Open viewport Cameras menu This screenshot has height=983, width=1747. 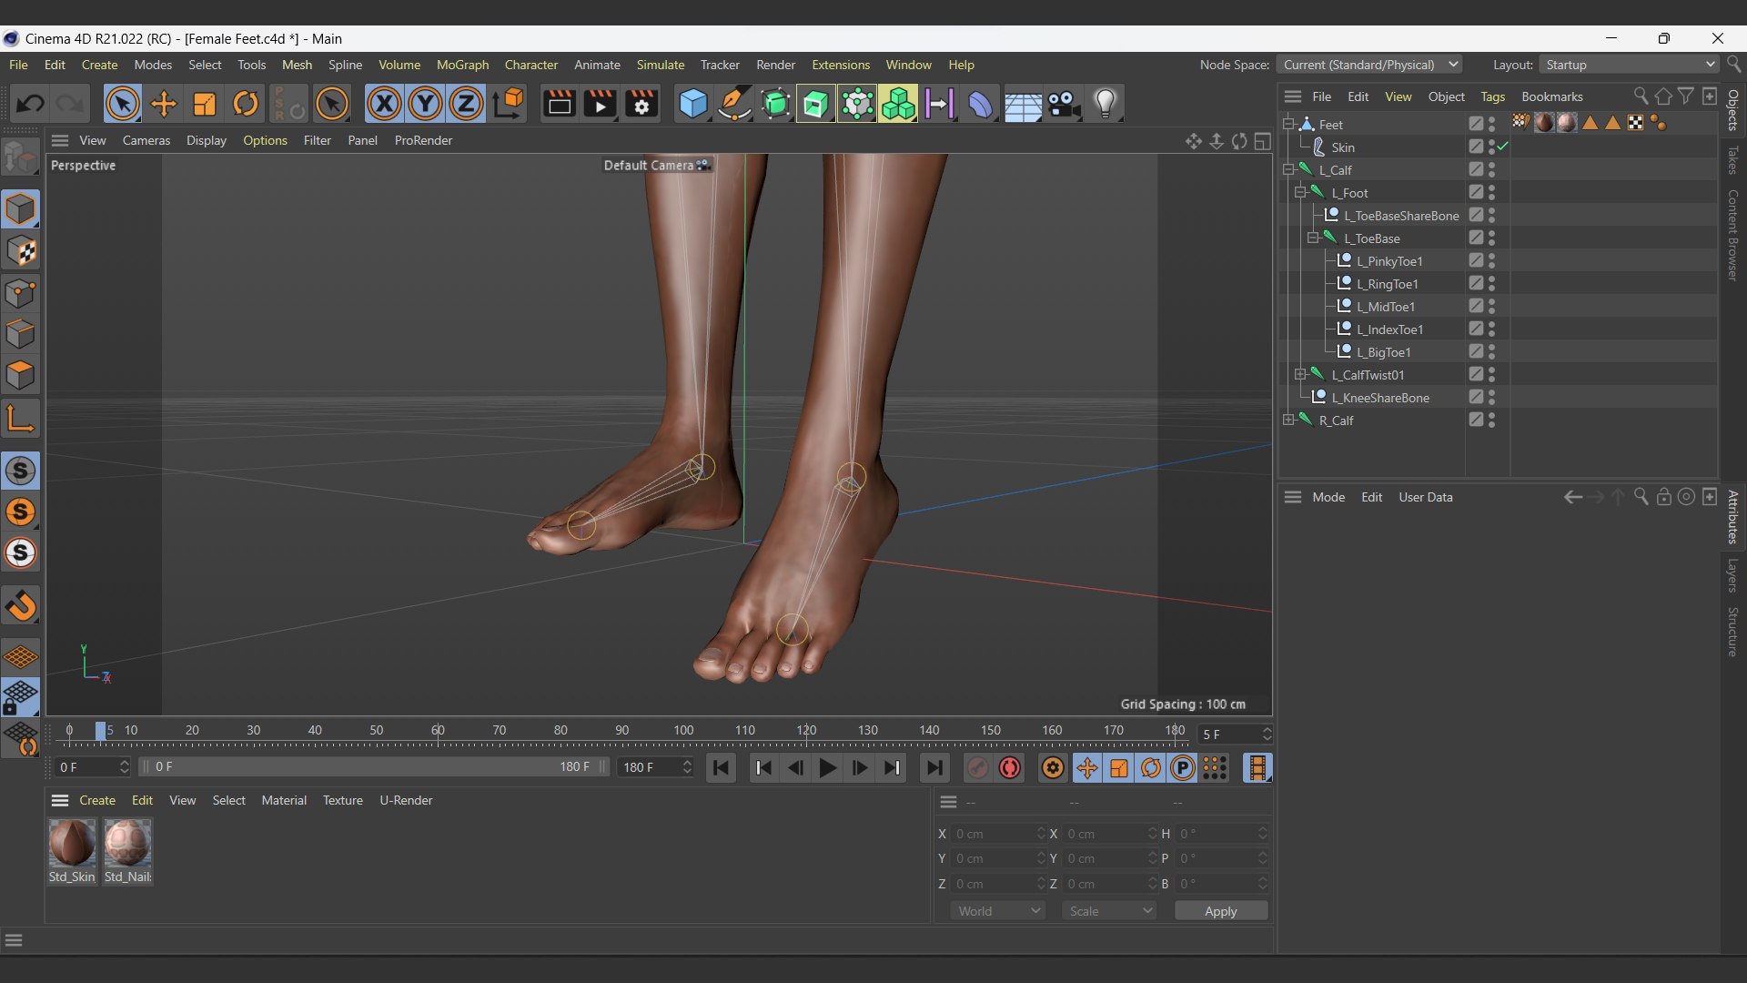click(146, 140)
